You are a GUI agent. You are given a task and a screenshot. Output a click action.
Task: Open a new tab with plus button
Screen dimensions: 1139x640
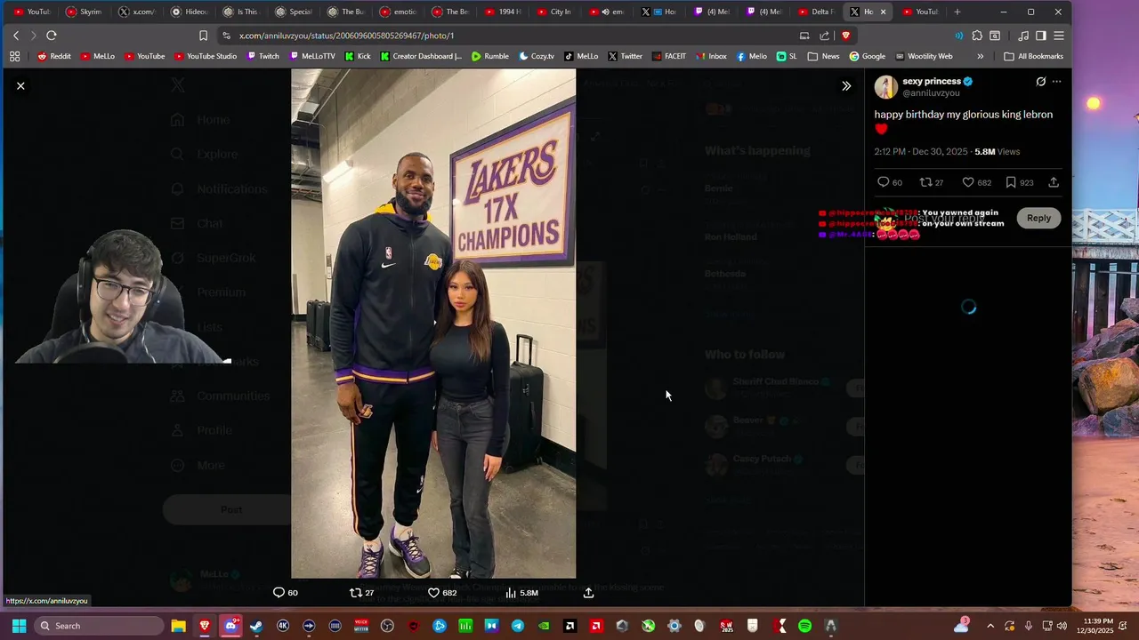tap(957, 12)
